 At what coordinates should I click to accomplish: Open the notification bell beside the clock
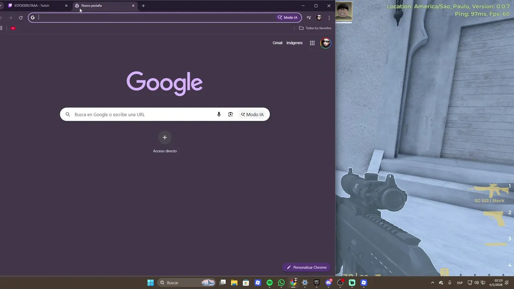[507, 283]
